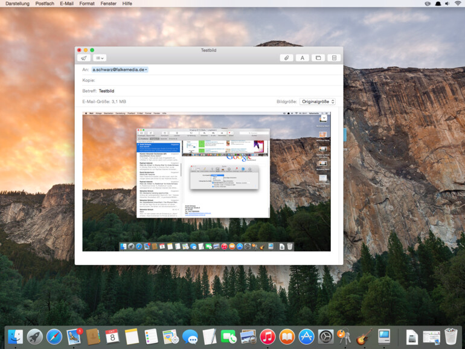The image size is (465, 349).
Task: Open the Format menu
Action: 87,4
